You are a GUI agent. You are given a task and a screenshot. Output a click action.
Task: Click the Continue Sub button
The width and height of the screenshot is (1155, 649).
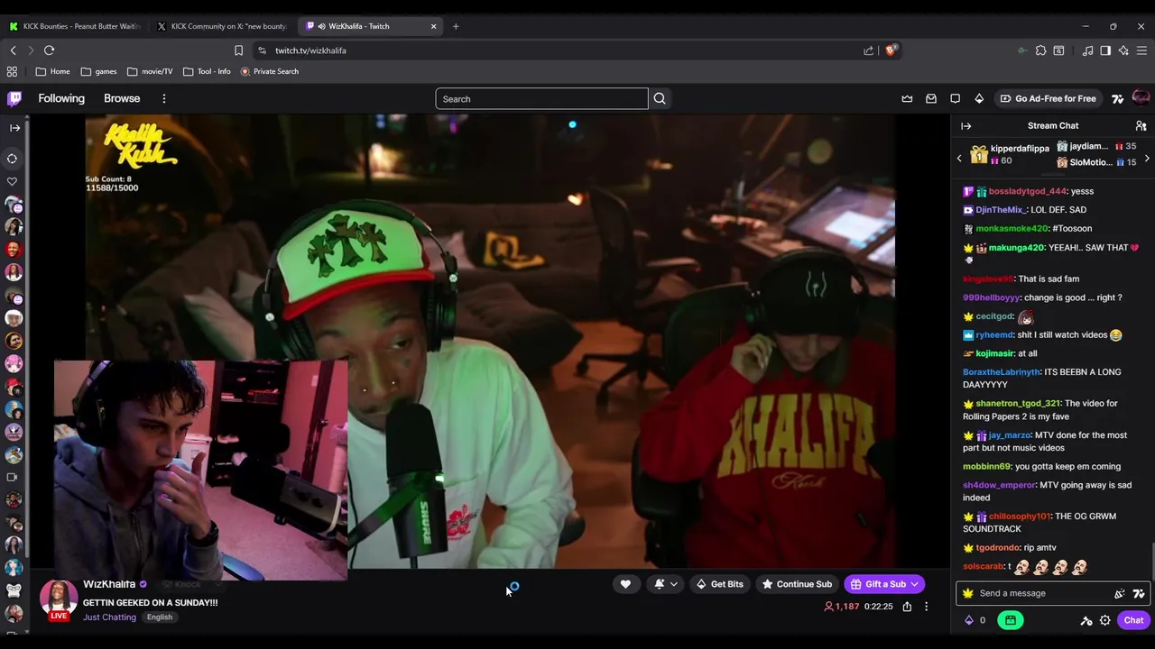tap(797, 584)
